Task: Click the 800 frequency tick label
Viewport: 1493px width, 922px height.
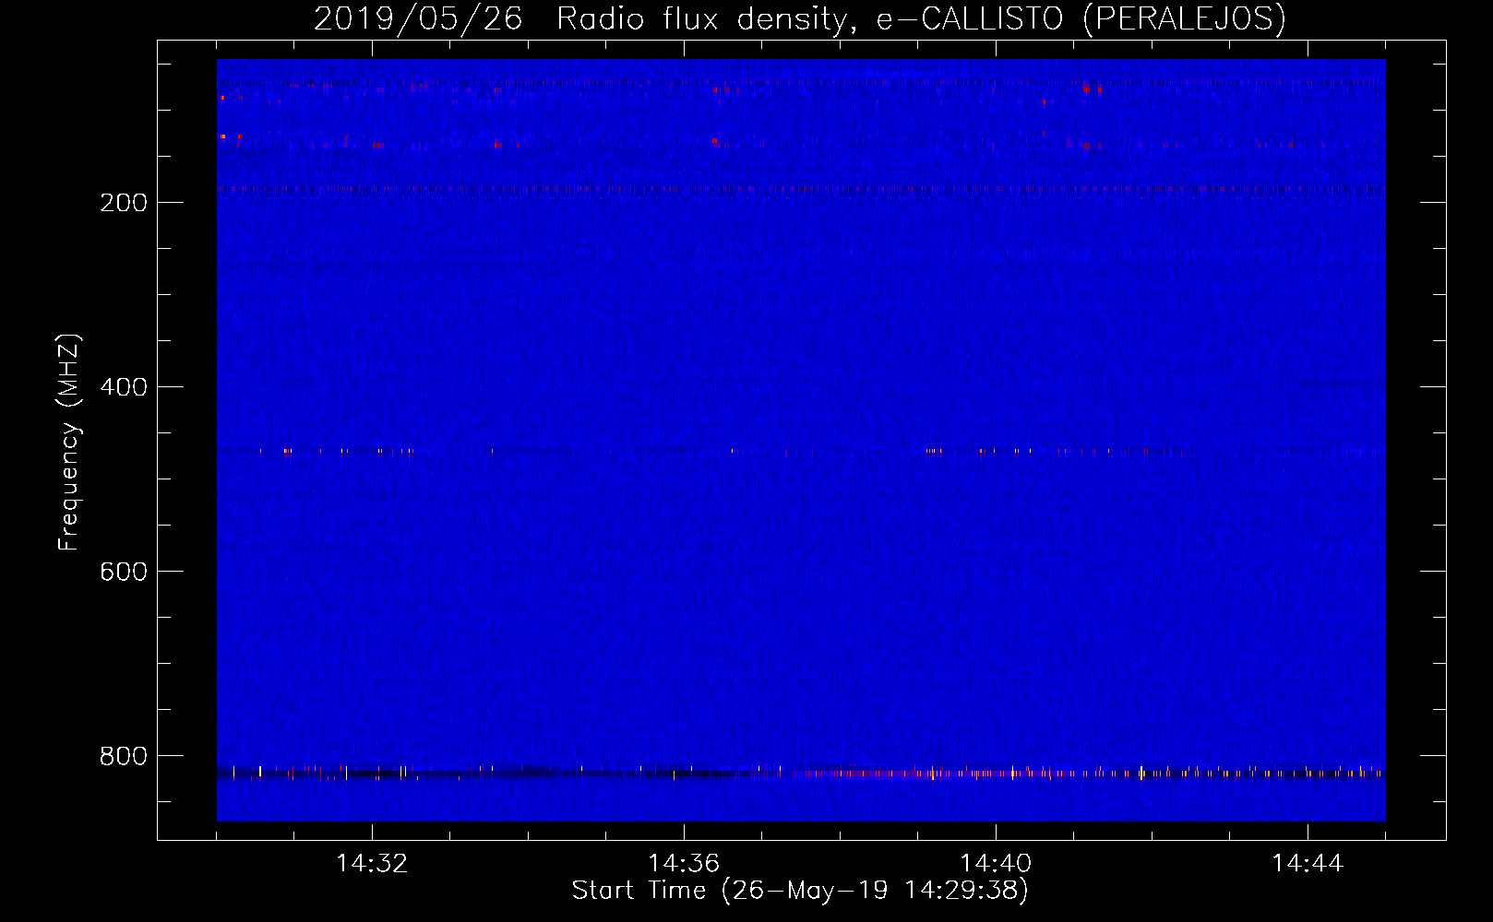Action: (124, 756)
